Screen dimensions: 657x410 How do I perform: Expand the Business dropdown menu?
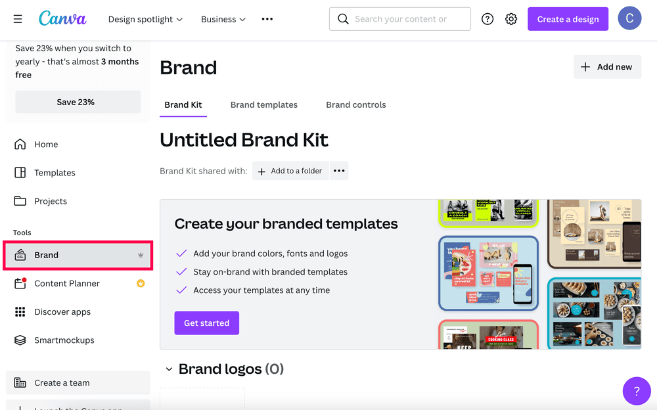point(223,19)
